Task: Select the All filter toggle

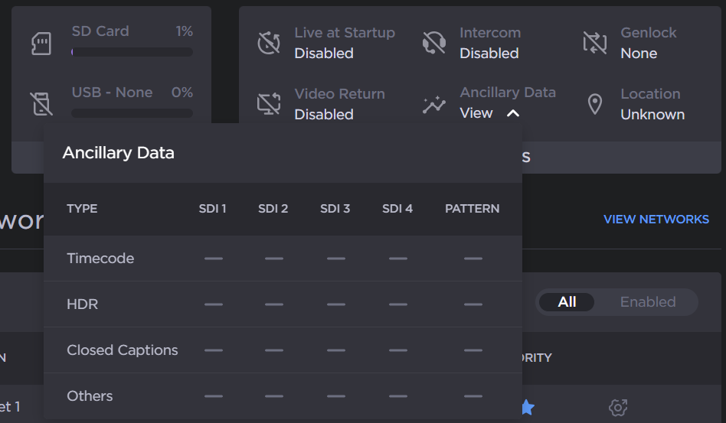Action: 567,302
